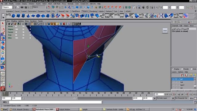Viewport: 197px width, 111px height.
Task: Save the scene with floppy disk icon
Action: point(26,7)
